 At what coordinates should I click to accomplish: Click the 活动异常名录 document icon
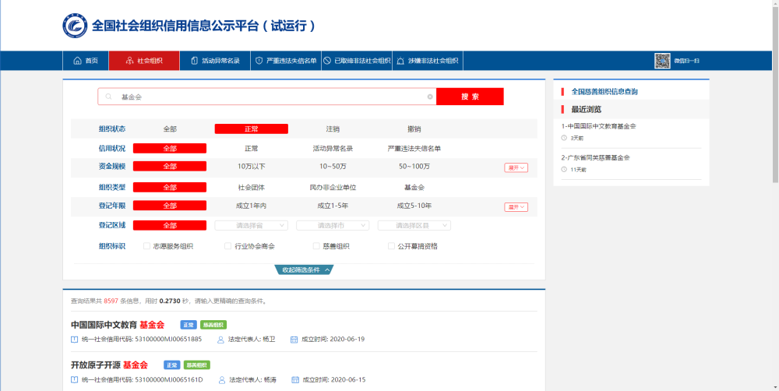coord(194,61)
